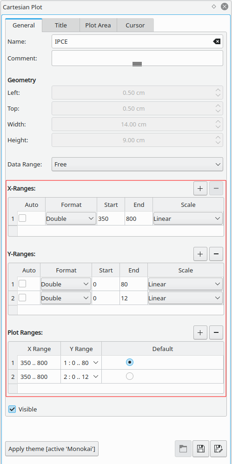Screen dimensions: 232x464
Task: Click X-Range Start cell showing 350
Action: point(111,219)
